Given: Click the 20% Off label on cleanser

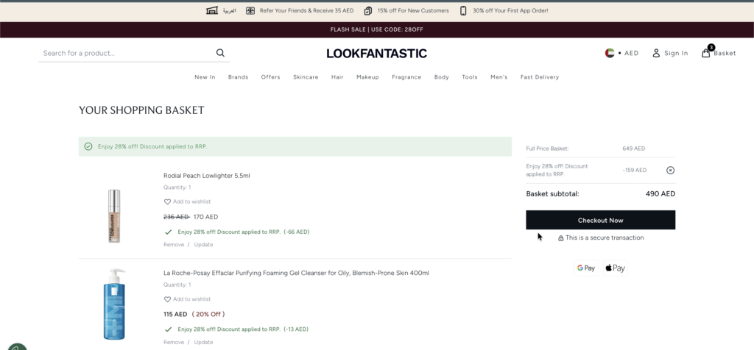Looking at the screenshot, I should 208,315.
